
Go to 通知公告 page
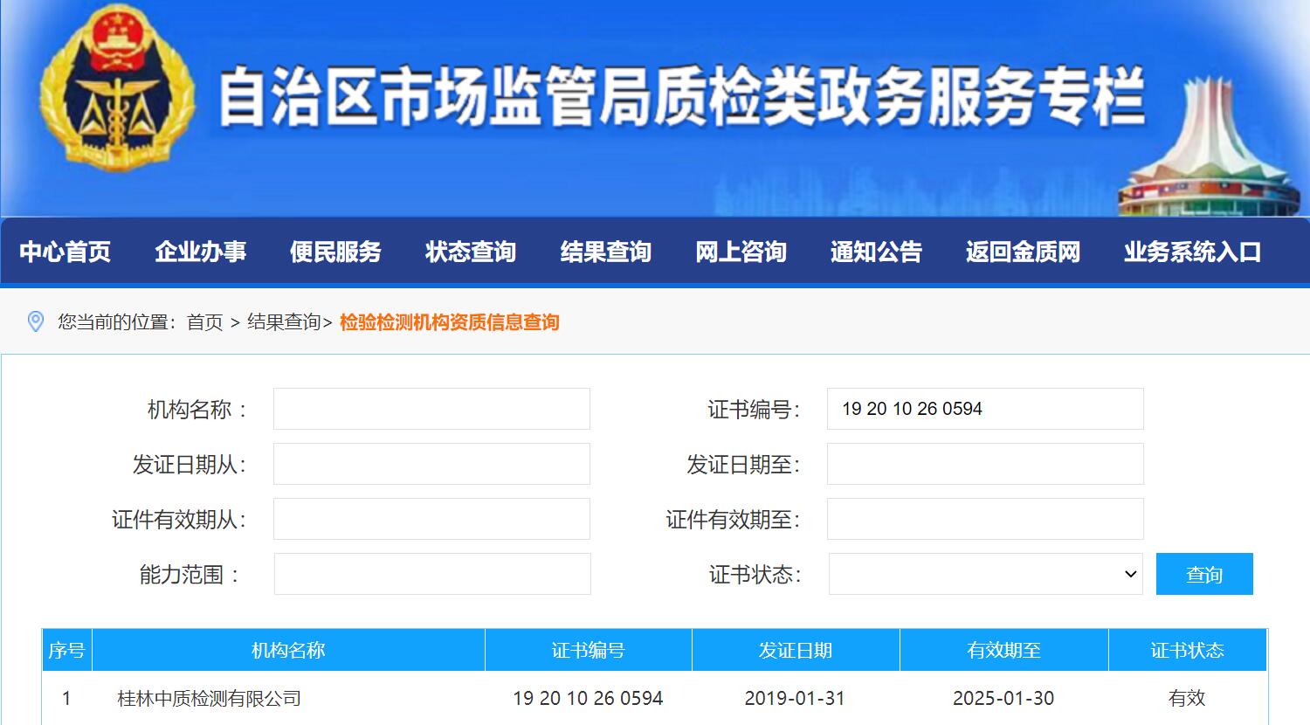point(876,252)
